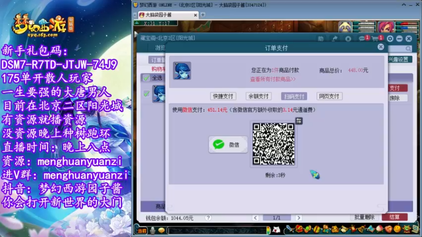
Task: Click the pink-haired character portrait
Action: click(386, 27)
